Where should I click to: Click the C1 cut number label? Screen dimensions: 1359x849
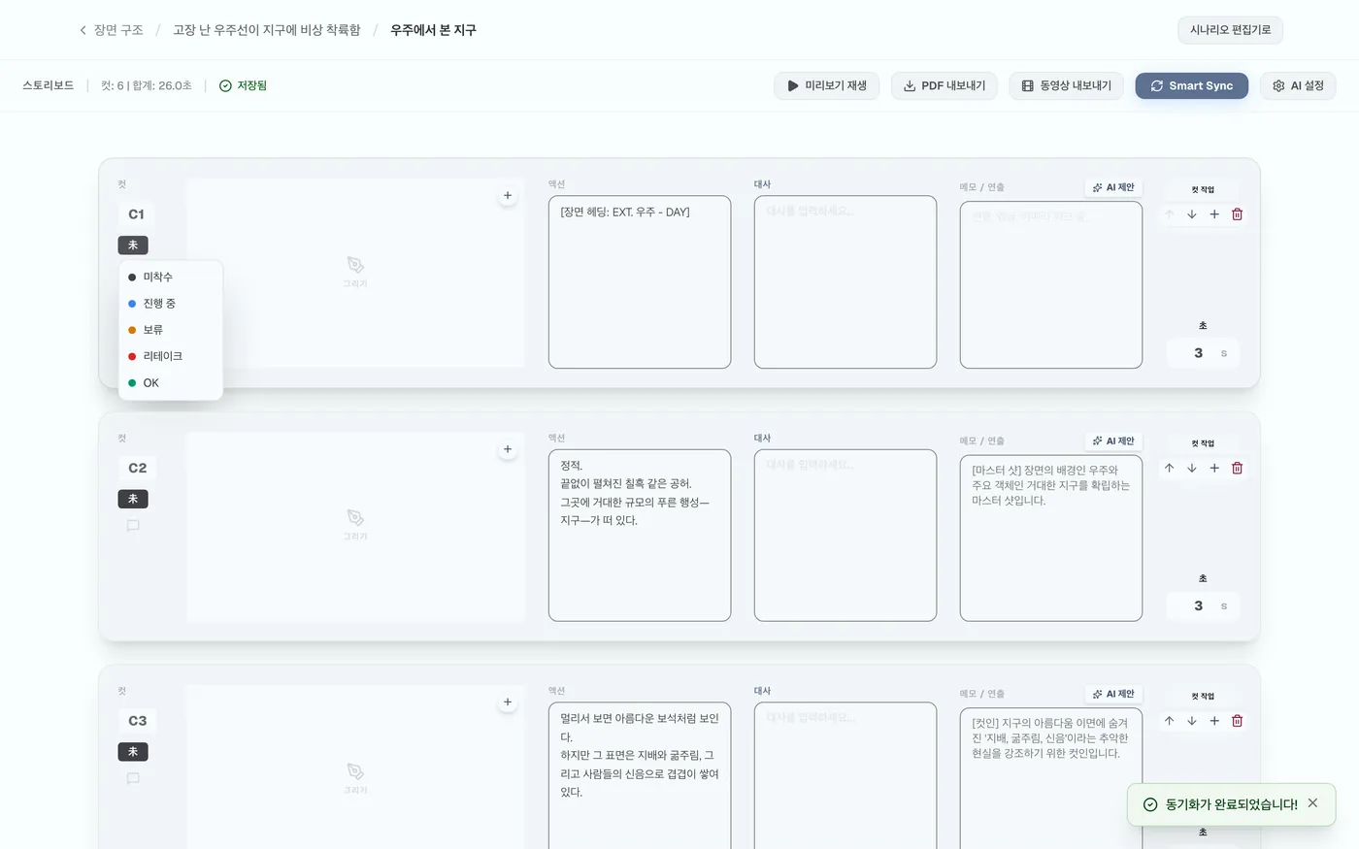[x=136, y=214]
